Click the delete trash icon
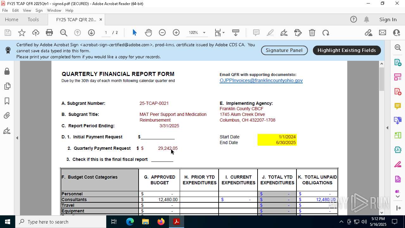 point(312,33)
